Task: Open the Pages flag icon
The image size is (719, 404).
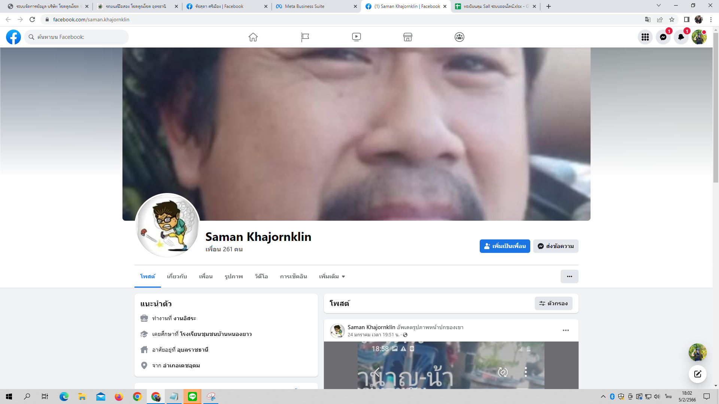Action: pos(305,37)
